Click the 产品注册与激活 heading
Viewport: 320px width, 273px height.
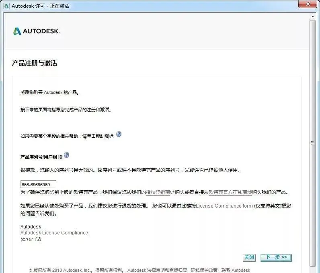click(35, 63)
